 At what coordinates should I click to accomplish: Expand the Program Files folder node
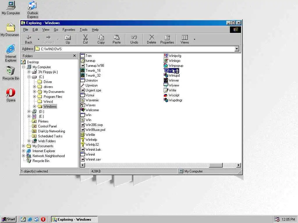pos(34,96)
